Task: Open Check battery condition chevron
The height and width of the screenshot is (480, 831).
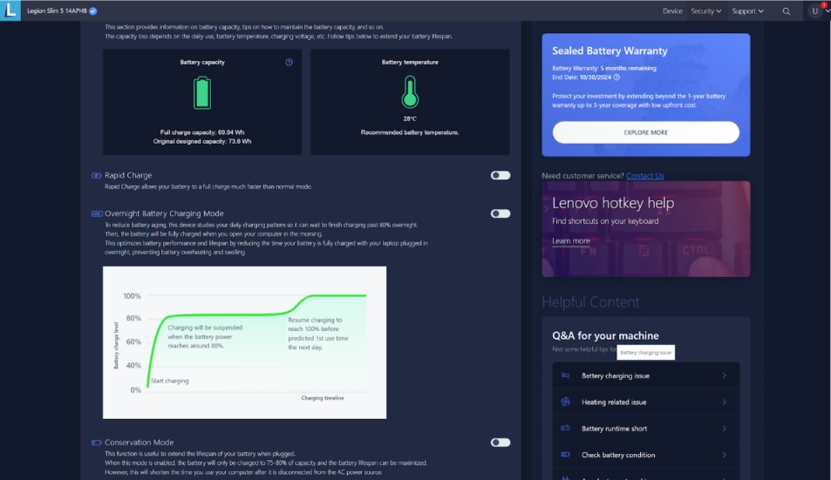Action: pyautogui.click(x=724, y=455)
